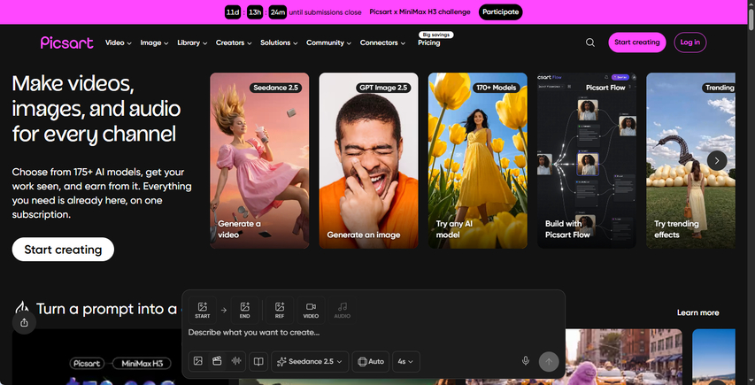Click the 170+ Models badge

496,88
